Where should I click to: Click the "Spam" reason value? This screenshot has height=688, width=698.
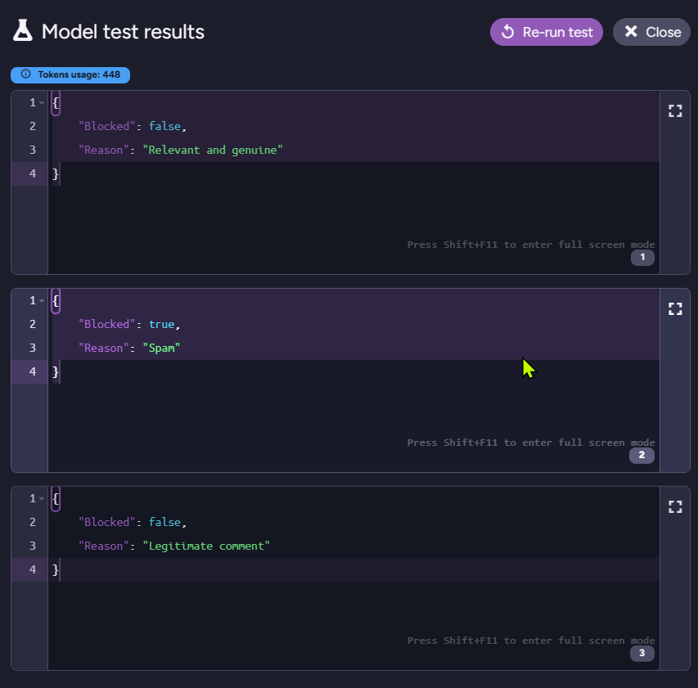(161, 348)
